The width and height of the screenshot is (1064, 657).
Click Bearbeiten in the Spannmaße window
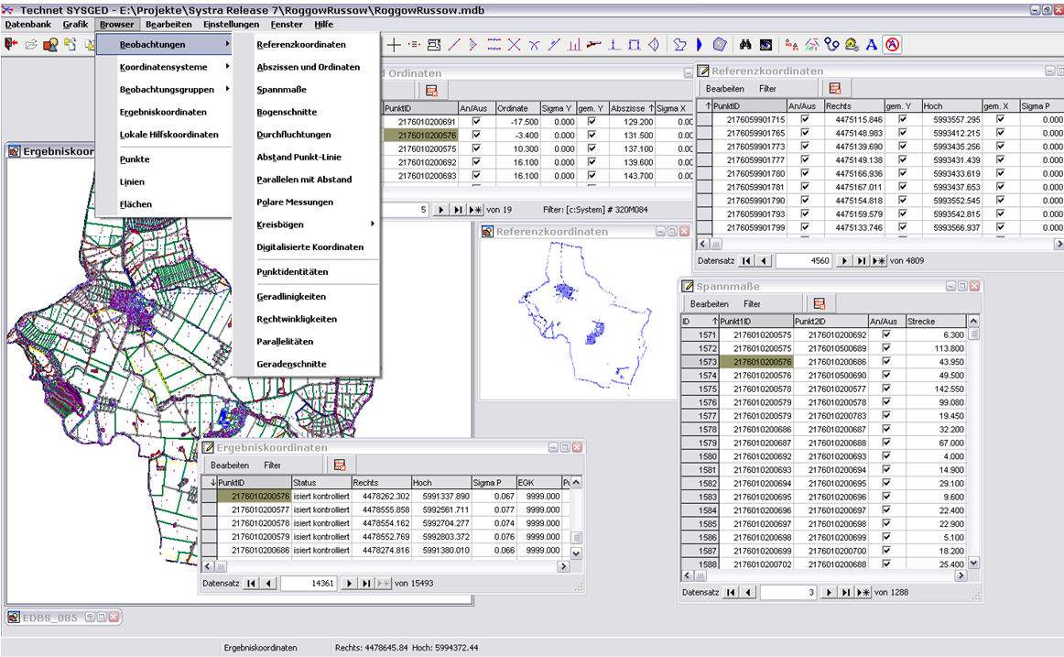pos(709,303)
